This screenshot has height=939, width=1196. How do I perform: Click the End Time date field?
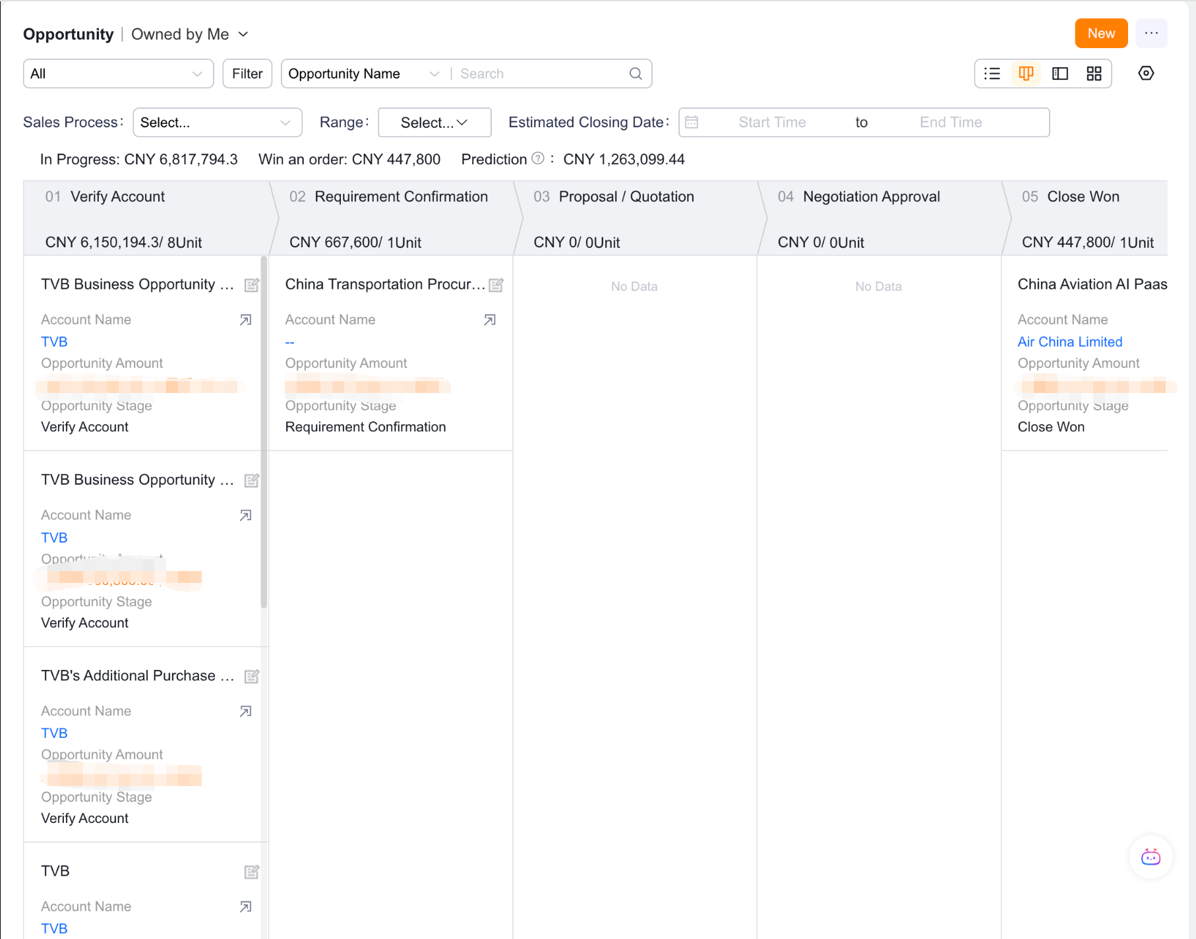(x=951, y=122)
